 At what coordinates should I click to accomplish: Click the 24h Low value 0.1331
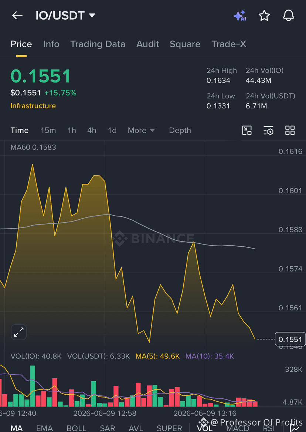pos(218,106)
